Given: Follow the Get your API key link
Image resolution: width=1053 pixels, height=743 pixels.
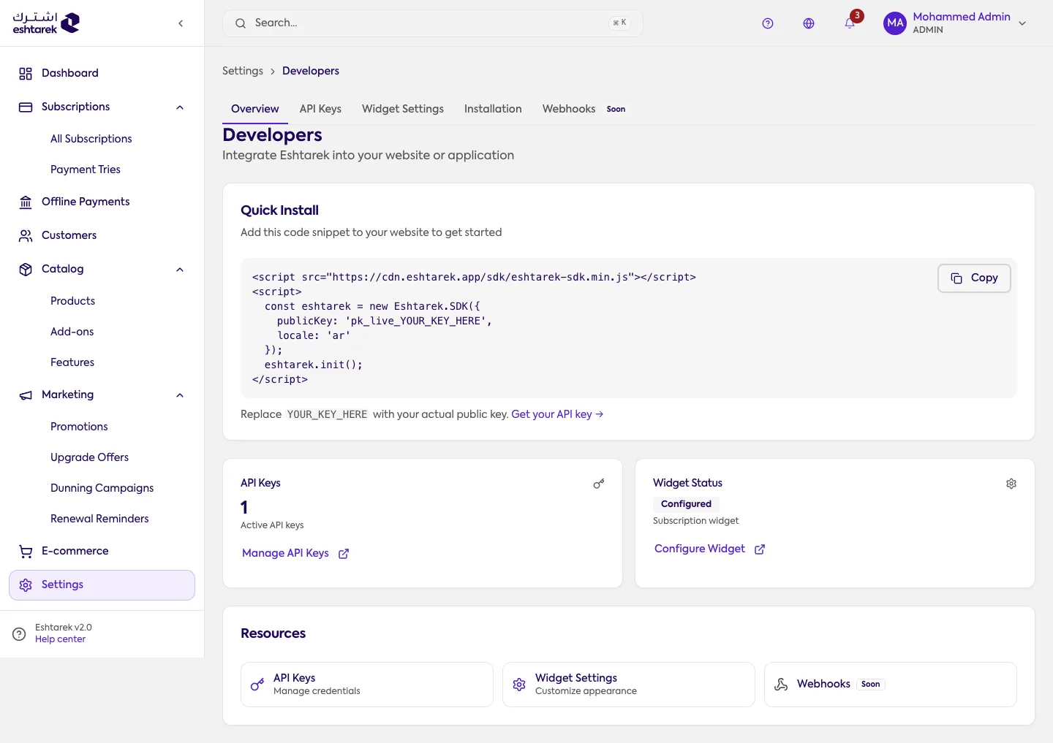Looking at the screenshot, I should click(557, 414).
